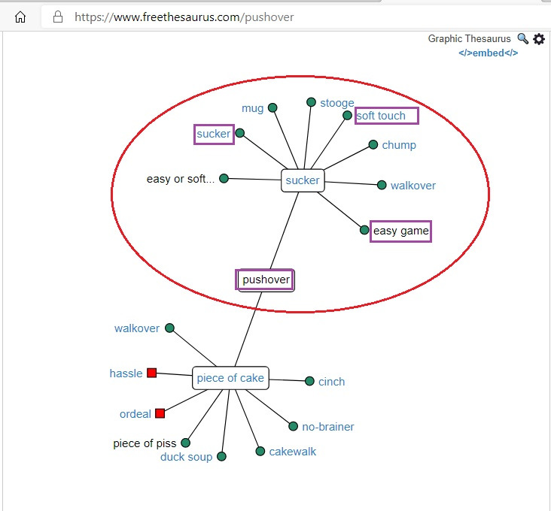Select the central pushover node
The width and height of the screenshot is (551, 511).
266,280
